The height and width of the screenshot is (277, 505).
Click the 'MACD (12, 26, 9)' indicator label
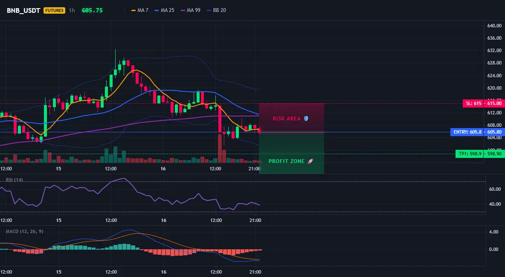point(24,231)
